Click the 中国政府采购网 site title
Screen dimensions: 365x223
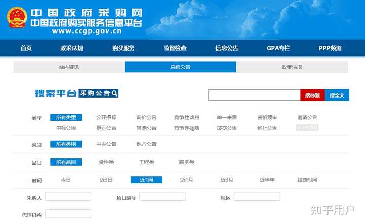click(86, 13)
